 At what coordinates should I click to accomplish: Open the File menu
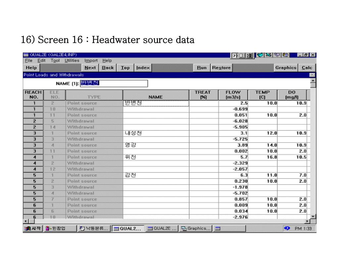28,61
